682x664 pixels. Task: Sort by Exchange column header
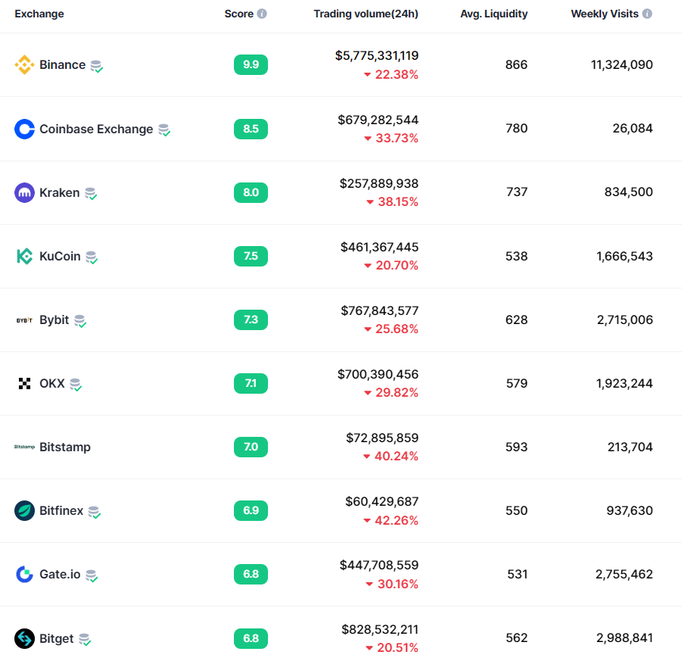[39, 14]
